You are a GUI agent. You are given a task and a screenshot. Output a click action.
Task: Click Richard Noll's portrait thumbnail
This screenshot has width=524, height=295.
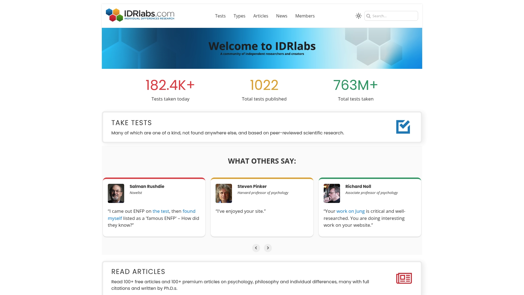(x=331, y=193)
